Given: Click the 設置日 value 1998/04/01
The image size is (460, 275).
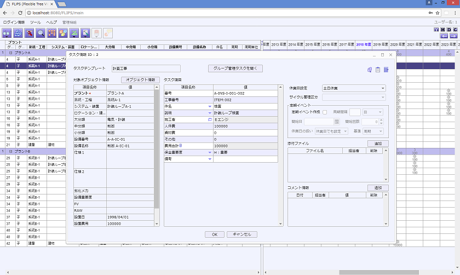Looking at the screenshot, I should click(x=130, y=217).
